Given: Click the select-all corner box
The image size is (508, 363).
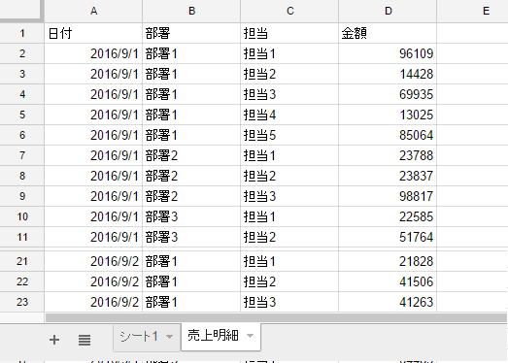Looking at the screenshot, I should pyautogui.click(x=21, y=11).
